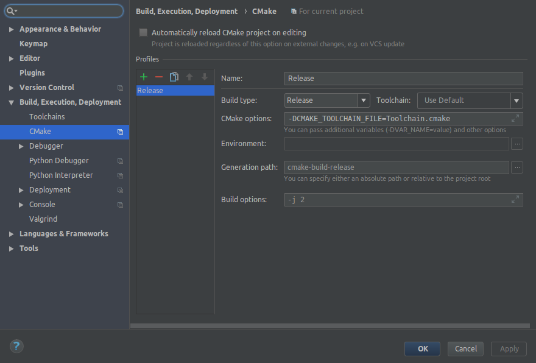Click project-level icon next to Python Interpreter
Viewport: 536px width, 363px height.
(x=121, y=175)
